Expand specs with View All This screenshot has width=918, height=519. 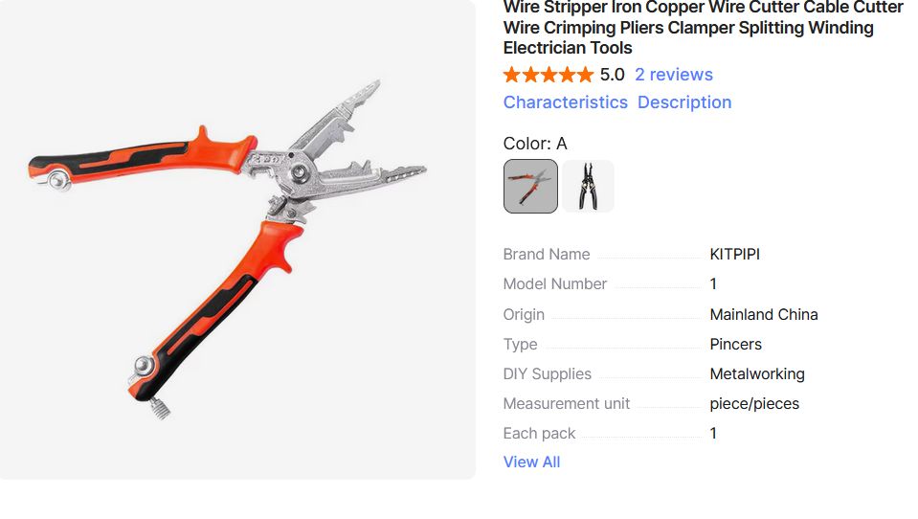tap(531, 462)
